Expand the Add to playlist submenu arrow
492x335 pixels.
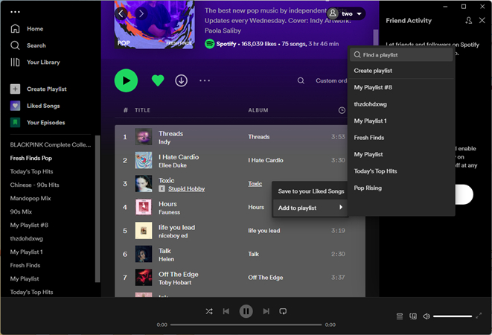(x=341, y=207)
